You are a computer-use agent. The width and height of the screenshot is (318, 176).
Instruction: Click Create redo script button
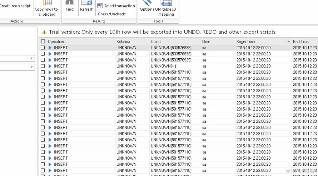[15, 6]
